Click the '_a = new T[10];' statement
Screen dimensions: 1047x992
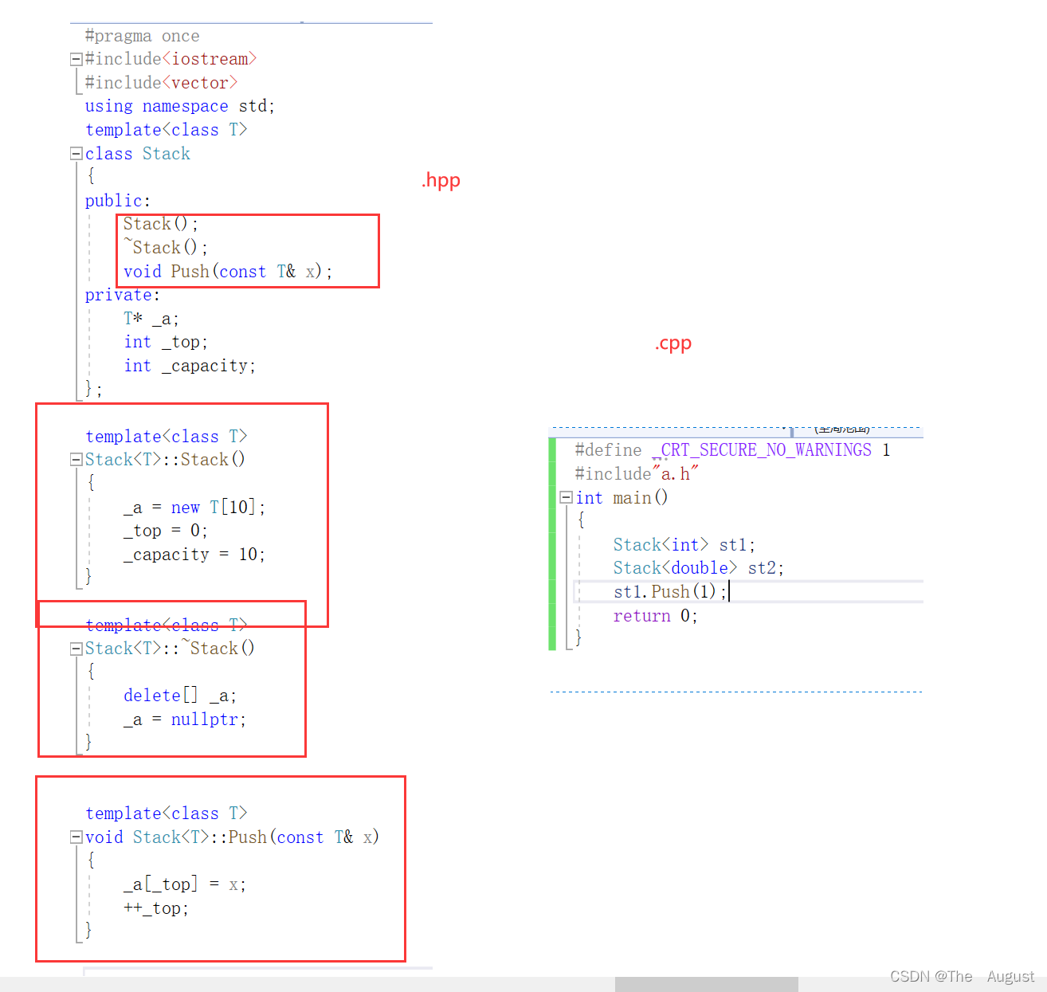[x=194, y=508]
